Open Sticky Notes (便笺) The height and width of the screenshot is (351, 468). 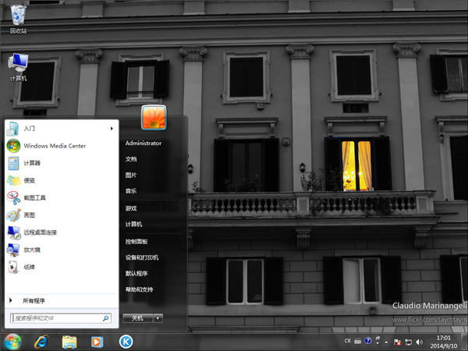[29, 180]
